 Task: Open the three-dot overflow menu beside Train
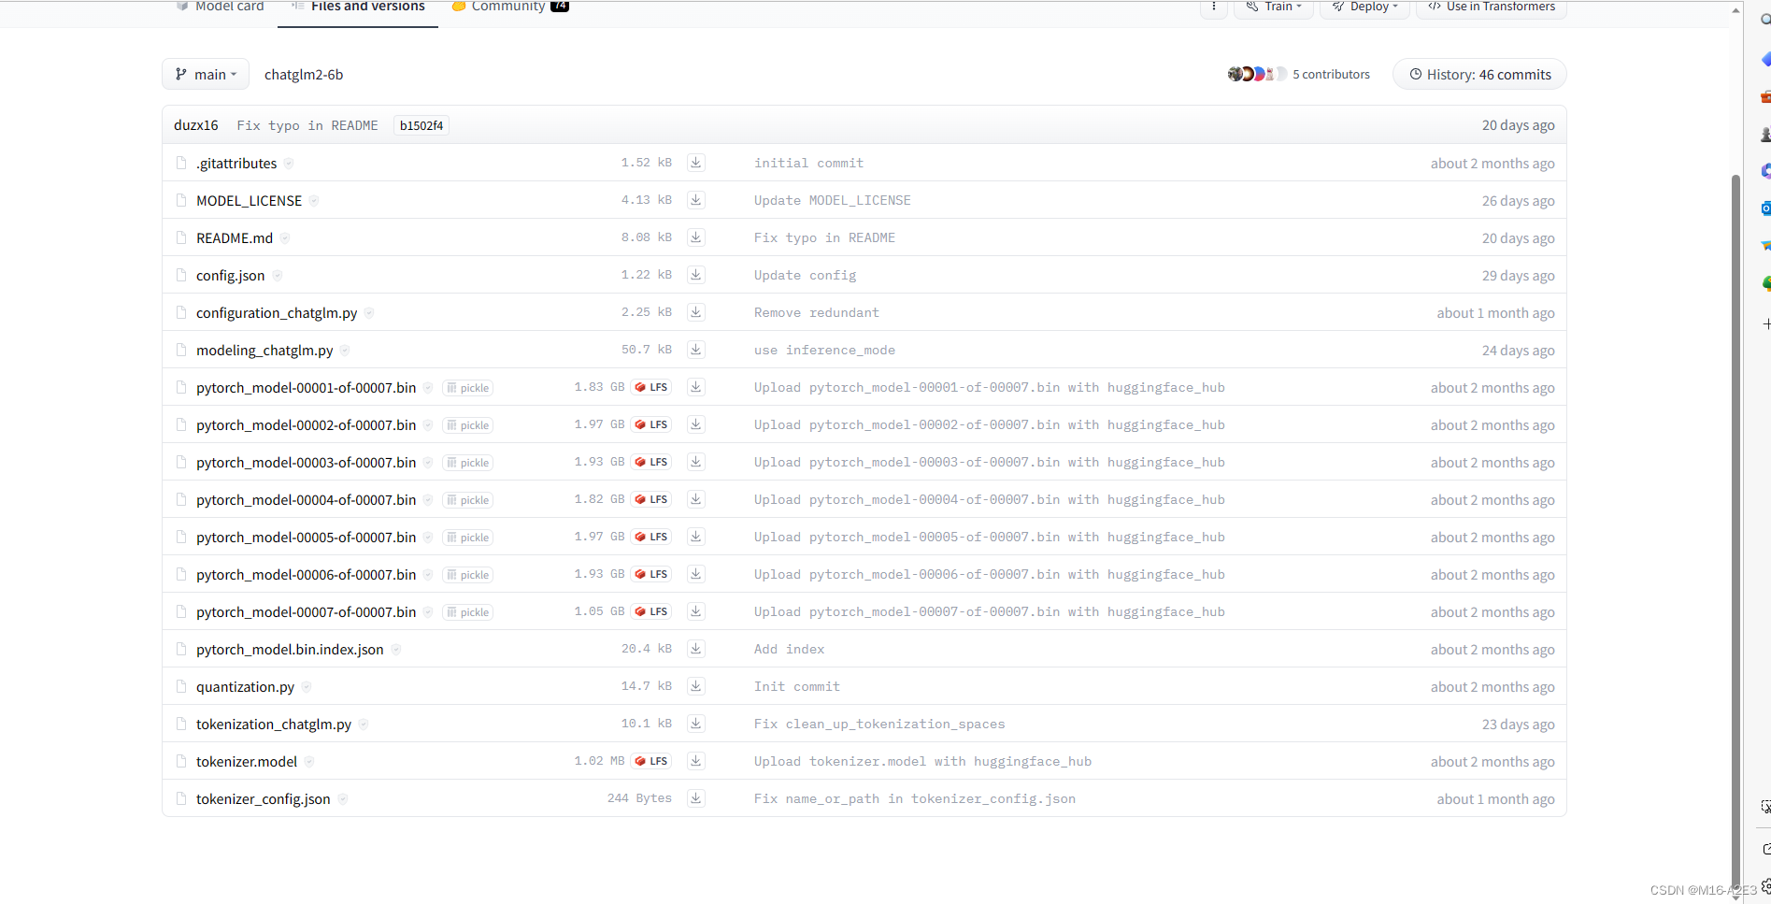point(1212,7)
